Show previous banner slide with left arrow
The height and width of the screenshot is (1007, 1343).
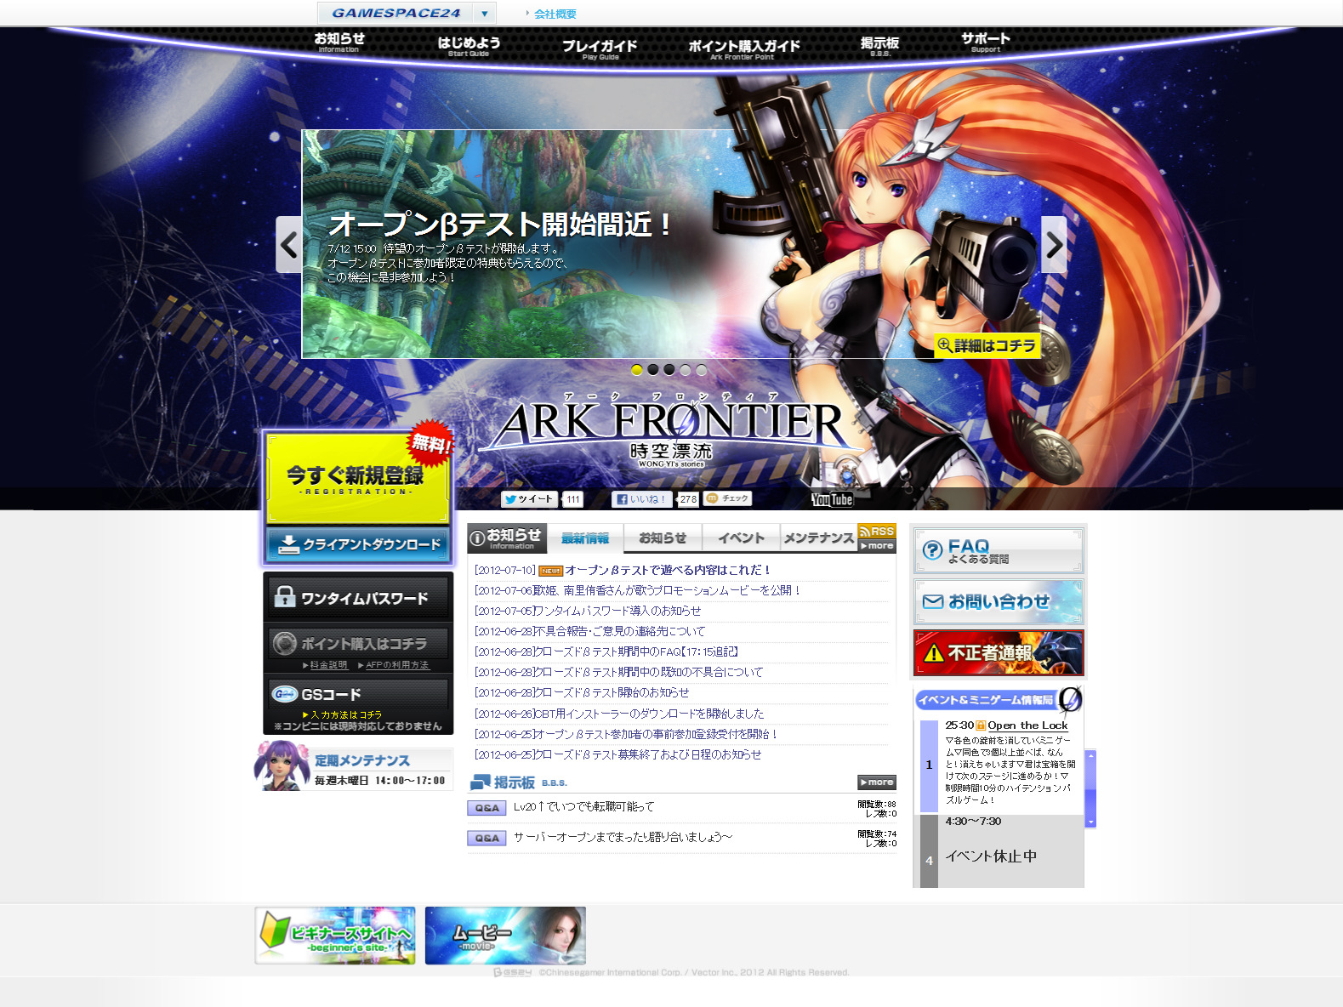pyautogui.click(x=289, y=245)
